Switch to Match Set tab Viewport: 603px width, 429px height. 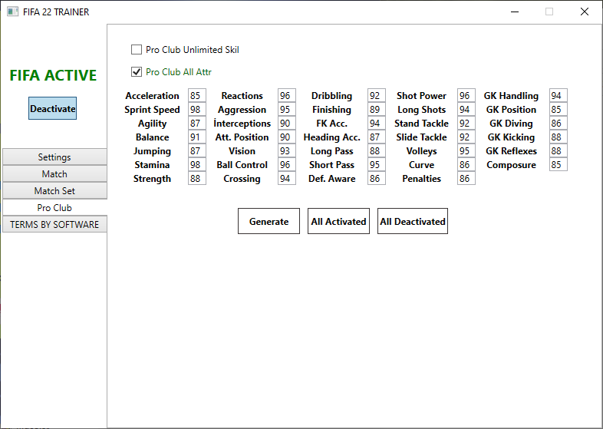pos(54,191)
